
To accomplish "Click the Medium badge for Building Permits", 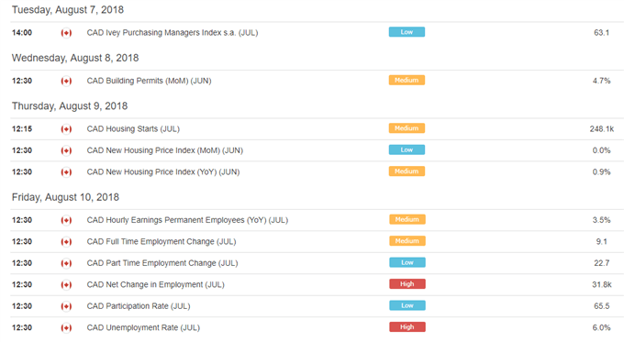I will [x=407, y=80].
